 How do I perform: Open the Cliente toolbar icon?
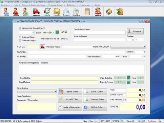[x=6, y=12]
